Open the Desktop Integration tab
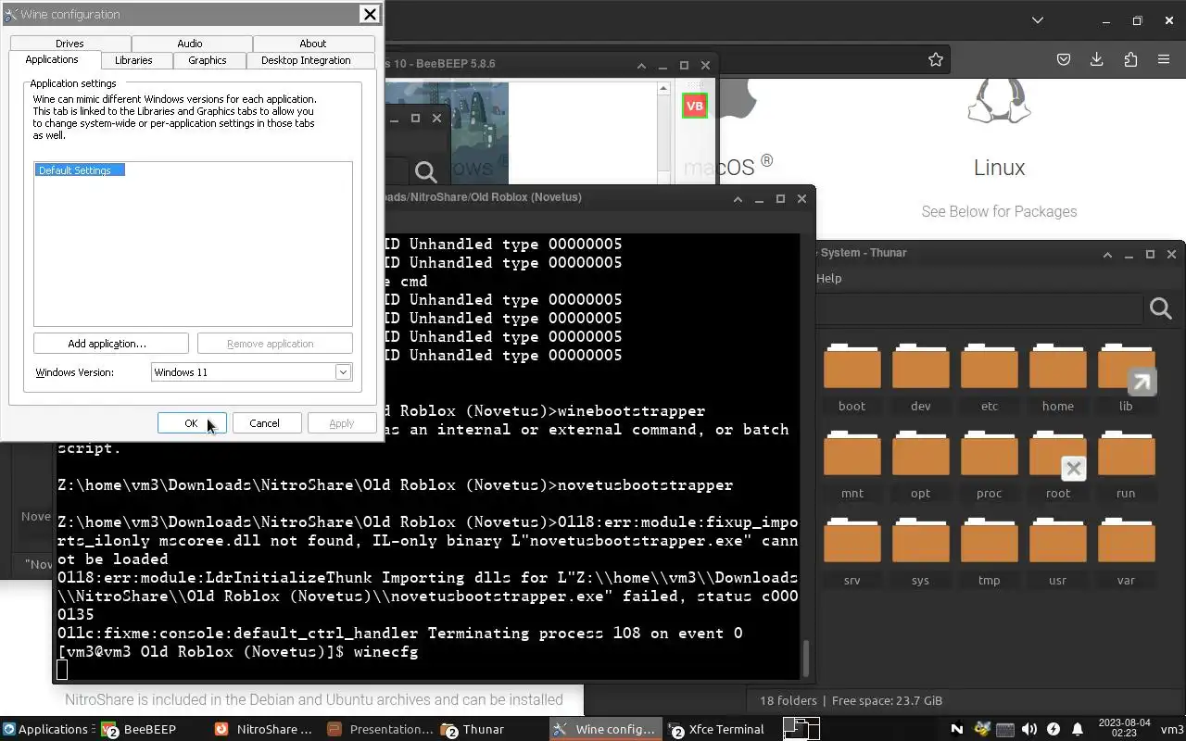This screenshot has height=741, width=1186. point(306,60)
